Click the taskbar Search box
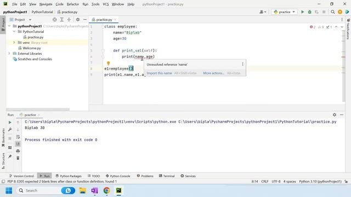The height and width of the screenshot is (197, 351). [x=38, y=190]
